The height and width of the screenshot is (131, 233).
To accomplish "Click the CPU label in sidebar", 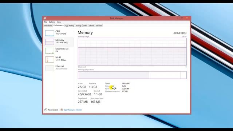I will 58,31.
